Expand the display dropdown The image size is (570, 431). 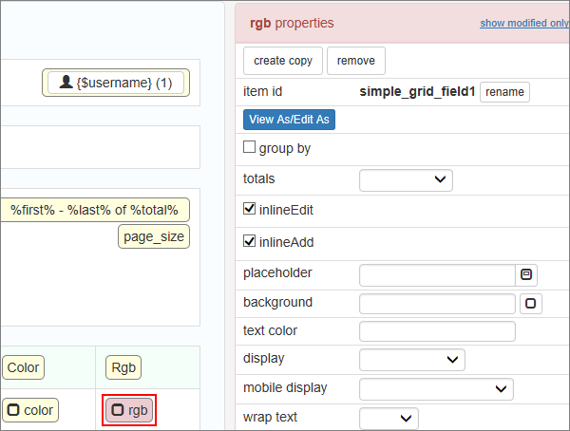click(x=412, y=360)
